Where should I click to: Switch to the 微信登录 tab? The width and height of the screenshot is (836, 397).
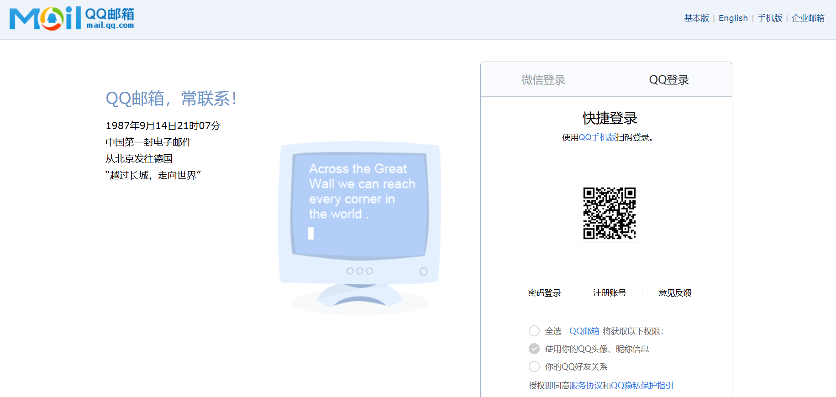[543, 80]
